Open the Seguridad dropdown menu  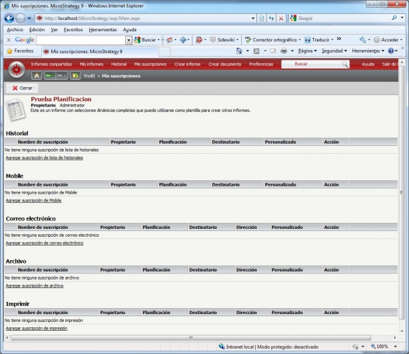pos(334,51)
